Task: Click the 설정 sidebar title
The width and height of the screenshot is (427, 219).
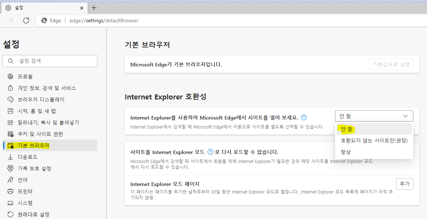Action: 11,44
